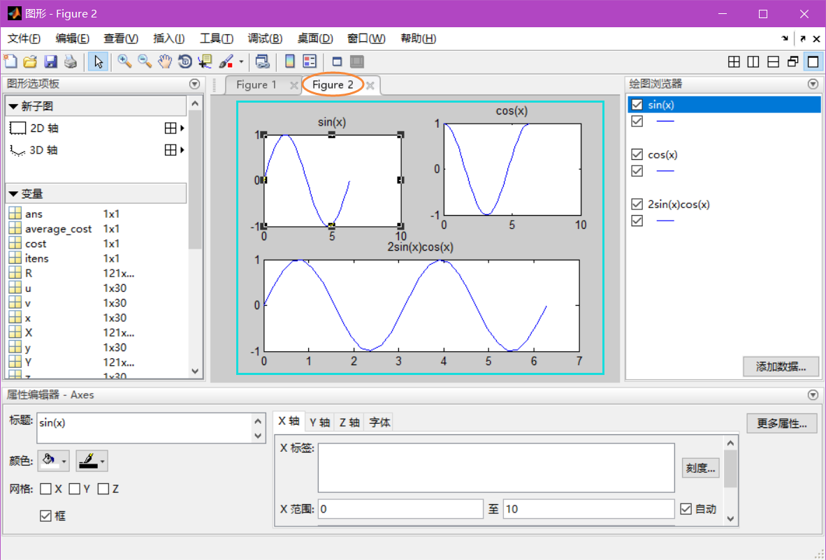Activate the Zoom Out magnifier tool
Screen dimensions: 826x560
click(x=145, y=61)
